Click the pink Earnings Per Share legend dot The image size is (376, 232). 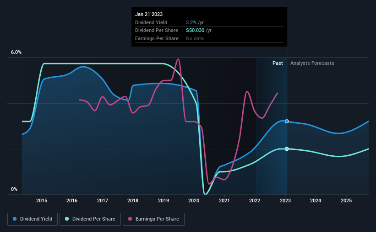[130, 219]
